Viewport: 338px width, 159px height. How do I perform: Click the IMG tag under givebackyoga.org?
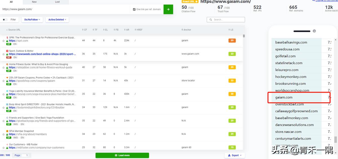pyautogui.click(x=16, y=124)
